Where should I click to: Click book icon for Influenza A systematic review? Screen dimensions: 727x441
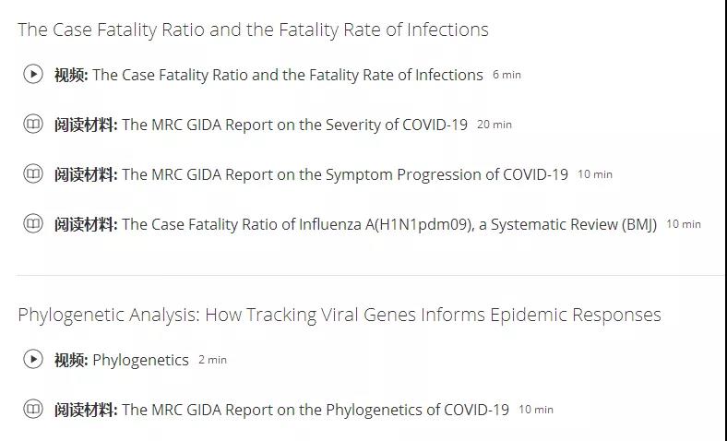(33, 224)
